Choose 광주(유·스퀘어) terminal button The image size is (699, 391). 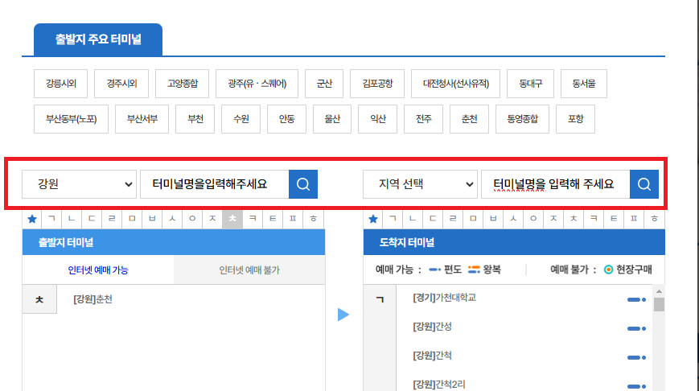257,84
